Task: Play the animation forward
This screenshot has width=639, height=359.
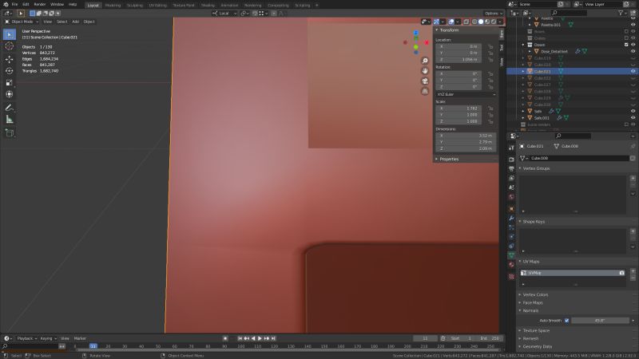Action: [260, 338]
